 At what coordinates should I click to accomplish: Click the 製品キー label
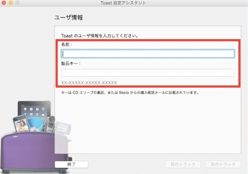click(71, 63)
